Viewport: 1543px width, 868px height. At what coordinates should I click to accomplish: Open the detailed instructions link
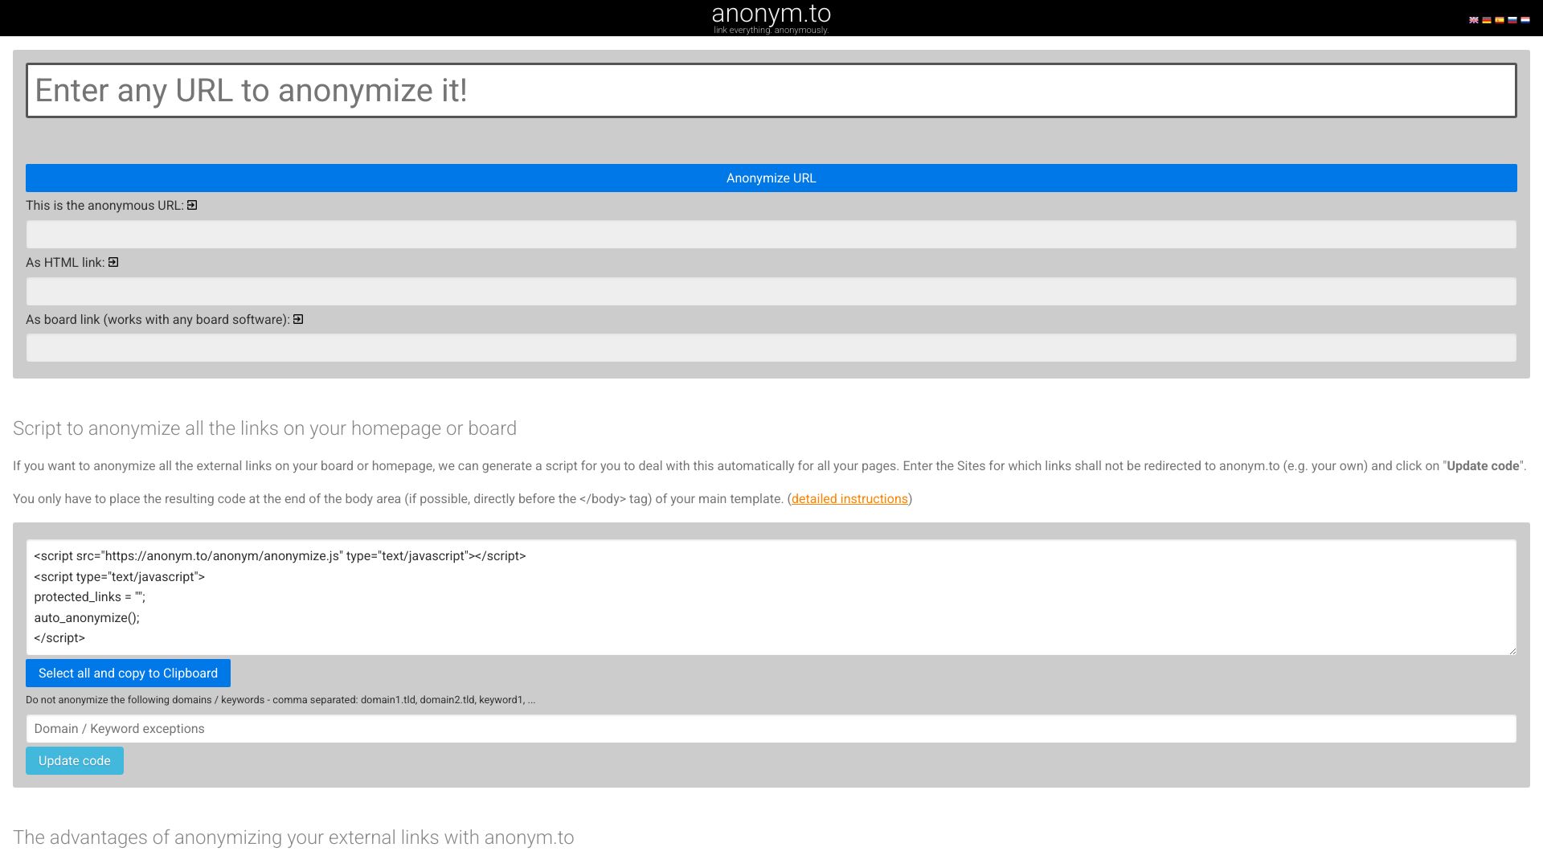[849, 498]
